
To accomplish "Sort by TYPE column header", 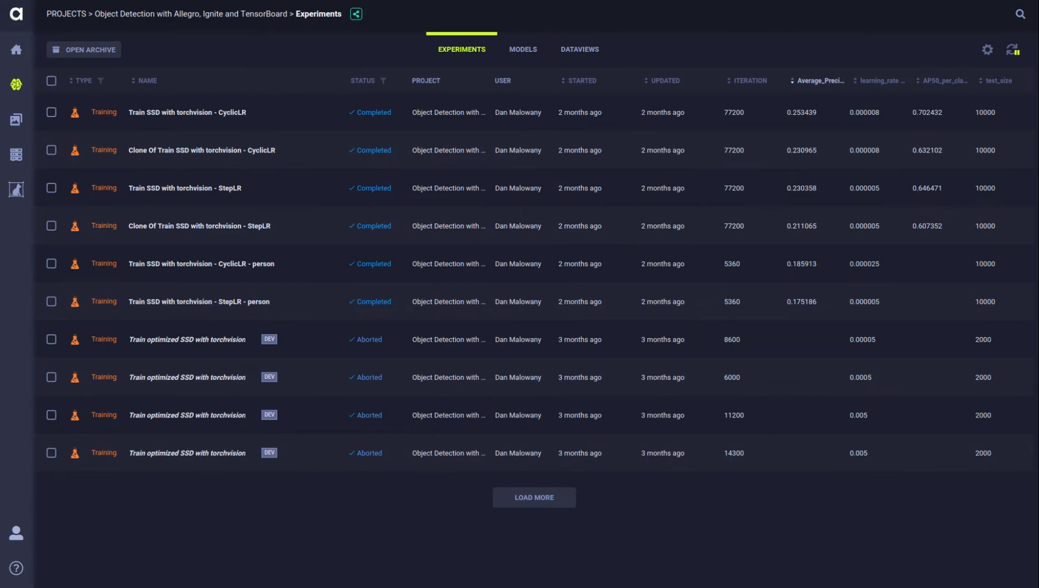I will (81, 81).
